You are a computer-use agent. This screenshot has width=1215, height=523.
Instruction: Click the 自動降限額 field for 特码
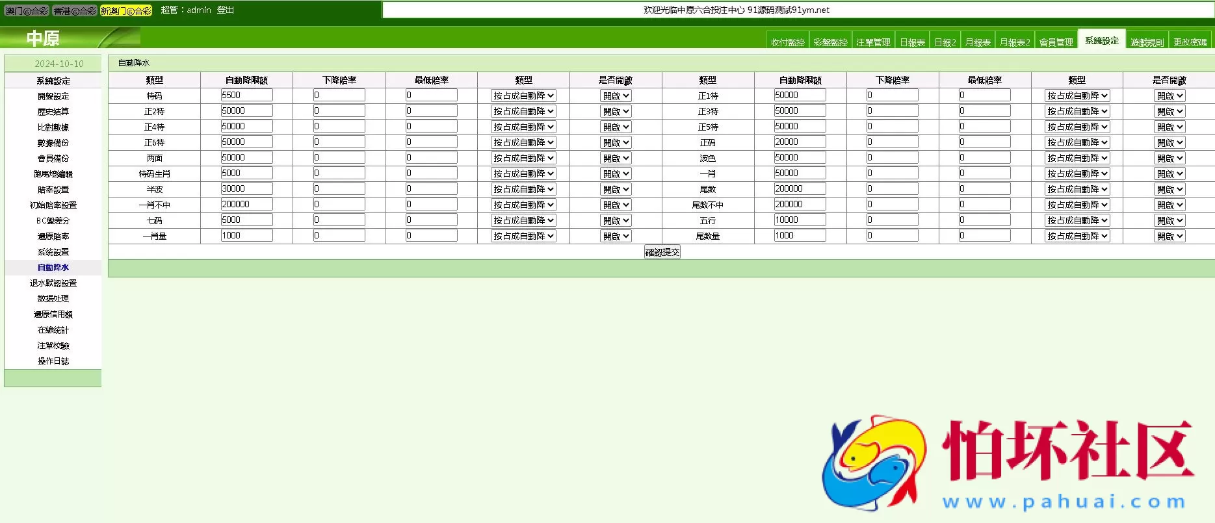click(x=246, y=95)
